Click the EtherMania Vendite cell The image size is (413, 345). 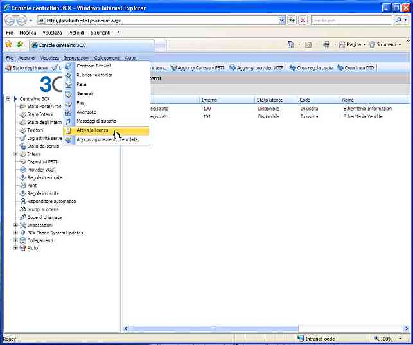[x=363, y=116]
